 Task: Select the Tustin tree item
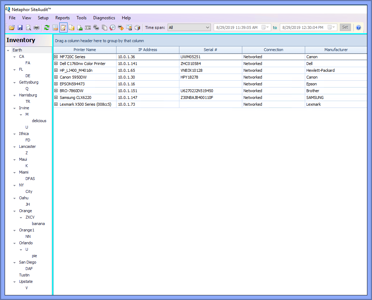[24, 275]
